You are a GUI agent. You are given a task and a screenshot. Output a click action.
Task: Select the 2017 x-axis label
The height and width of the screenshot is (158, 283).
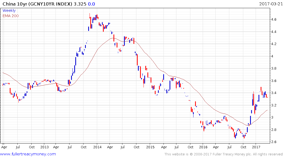click(256, 147)
